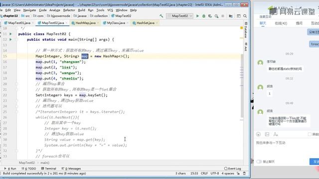Click line 22 keys = map.keySet() code
The image size is (319, 179).
(x=72, y=95)
